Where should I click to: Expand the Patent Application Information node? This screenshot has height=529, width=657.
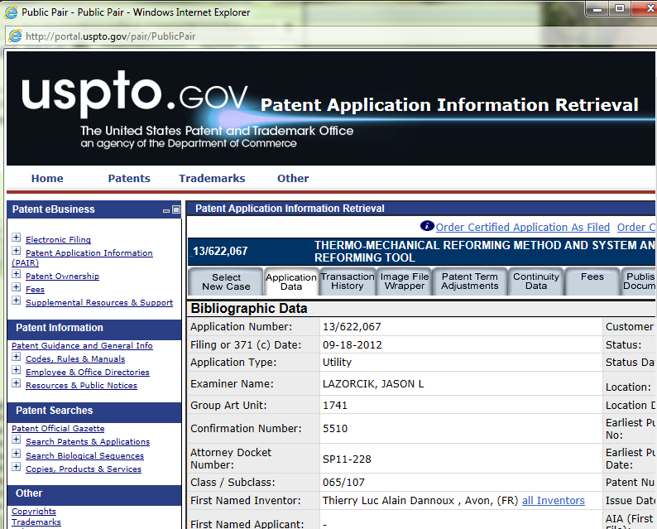click(16, 251)
